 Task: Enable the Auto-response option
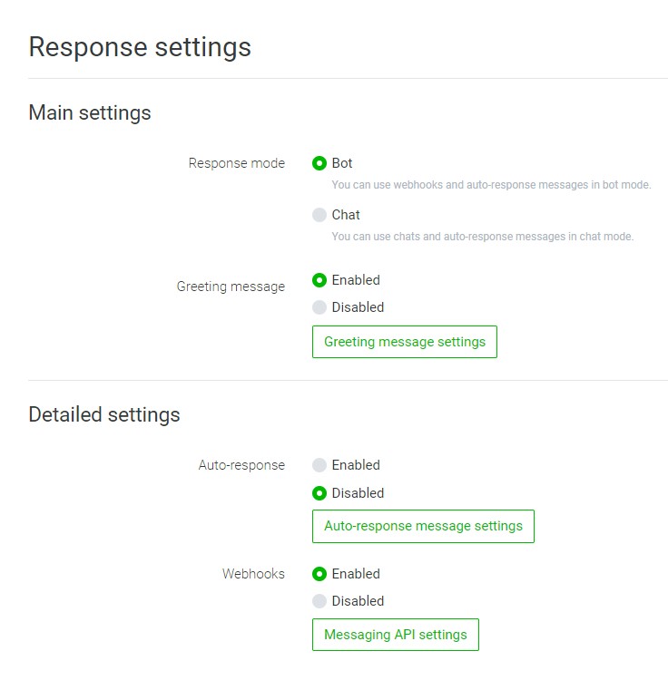(x=319, y=466)
